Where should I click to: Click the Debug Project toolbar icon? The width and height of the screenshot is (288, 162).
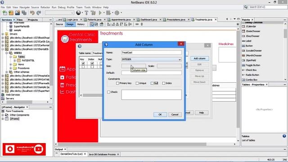108,13
